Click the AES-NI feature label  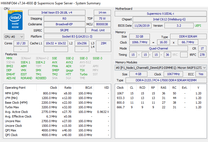11,78
